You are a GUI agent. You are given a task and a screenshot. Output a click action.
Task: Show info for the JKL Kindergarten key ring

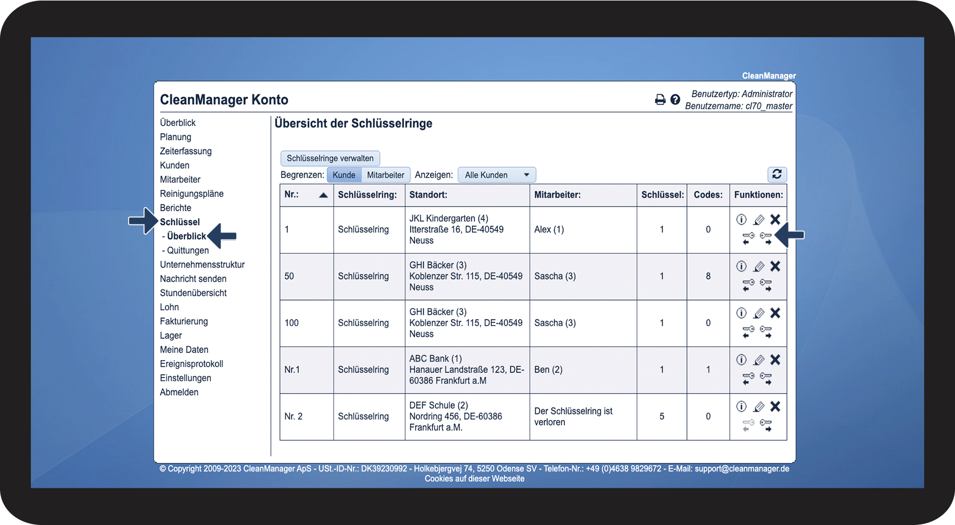(x=742, y=220)
